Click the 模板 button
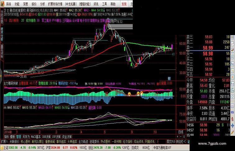Screen dimensions: 235x151 [12, 136]
